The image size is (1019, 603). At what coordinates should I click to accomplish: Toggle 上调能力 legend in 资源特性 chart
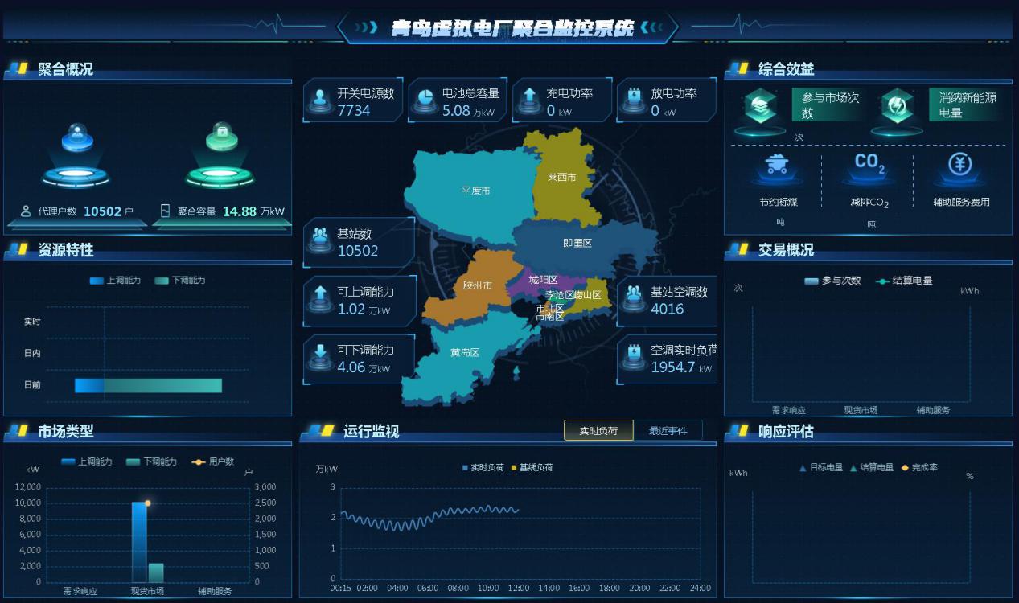click(115, 281)
